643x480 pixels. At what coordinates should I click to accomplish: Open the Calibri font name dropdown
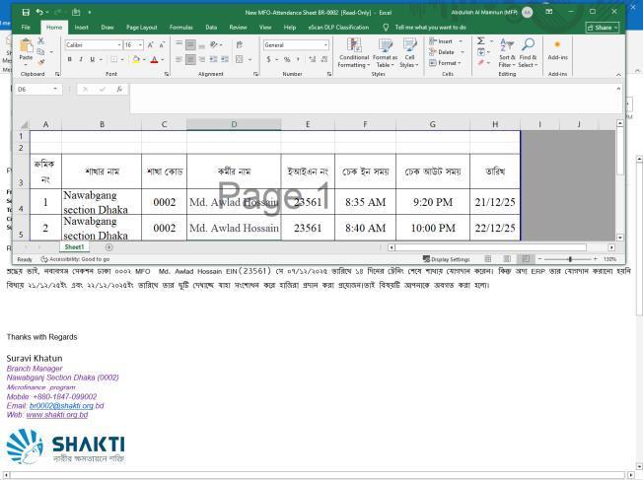117,44
